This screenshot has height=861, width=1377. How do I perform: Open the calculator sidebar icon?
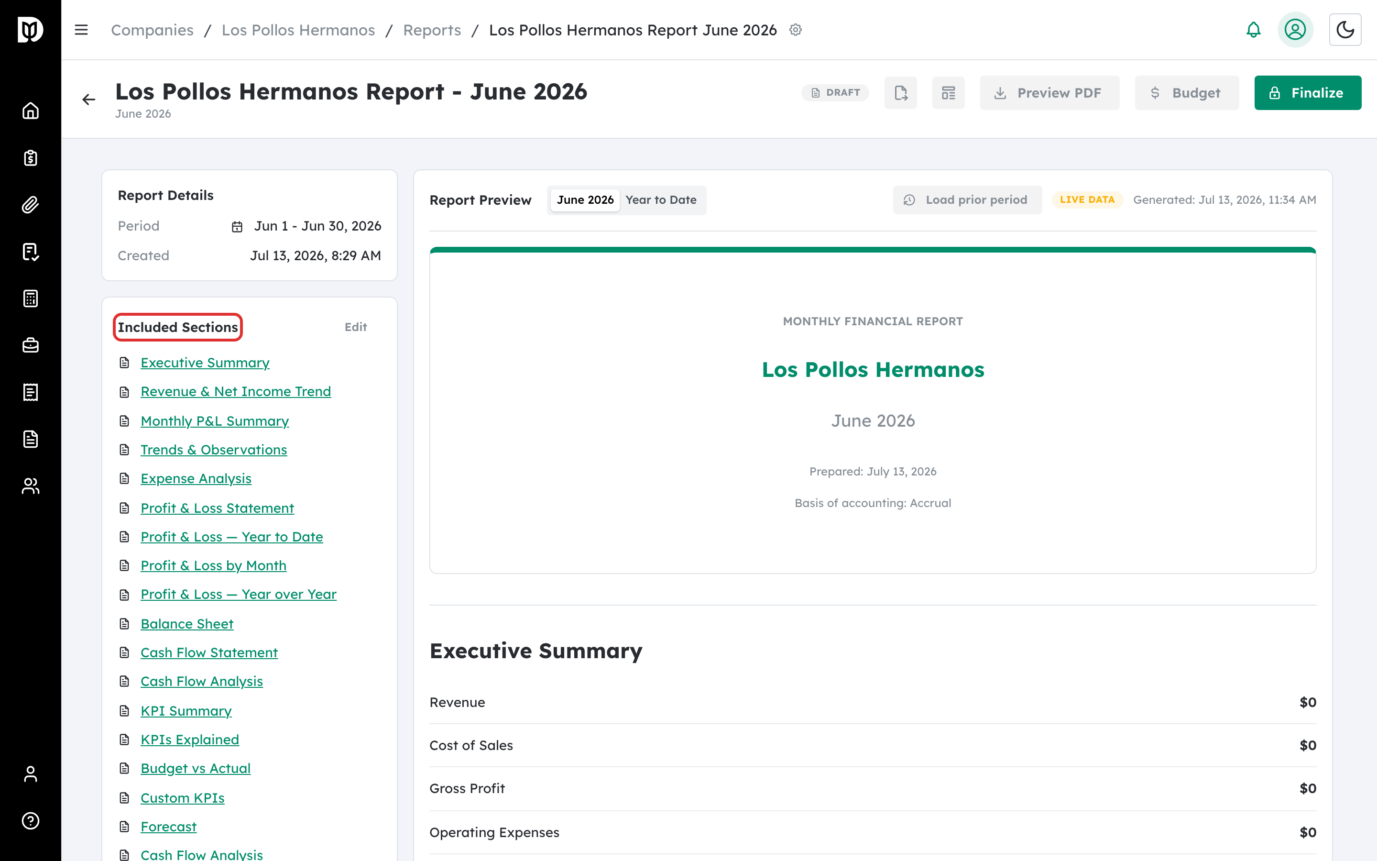pyautogui.click(x=30, y=298)
